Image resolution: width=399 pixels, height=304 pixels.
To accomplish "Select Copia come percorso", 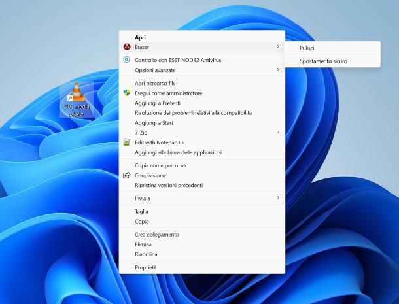I will tap(202, 165).
